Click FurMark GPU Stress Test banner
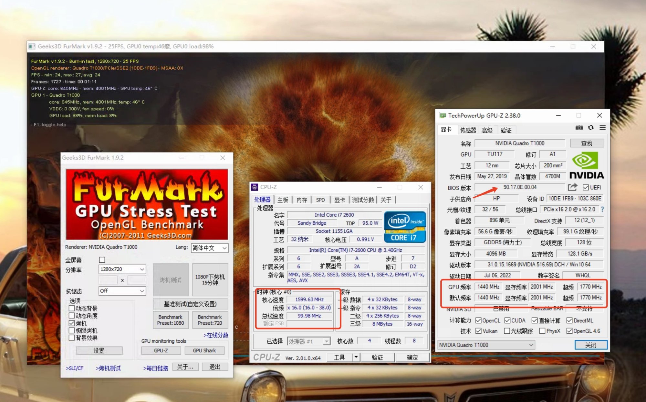Viewport: 646px width, 402px height. click(147, 204)
